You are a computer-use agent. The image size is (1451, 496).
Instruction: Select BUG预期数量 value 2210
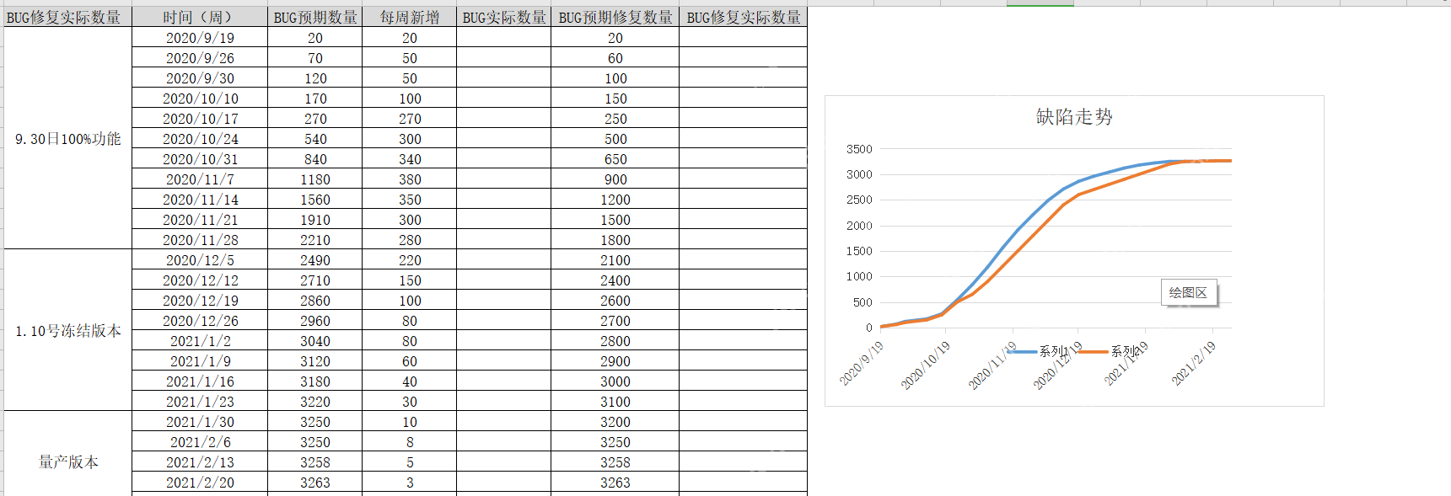pyautogui.click(x=315, y=240)
